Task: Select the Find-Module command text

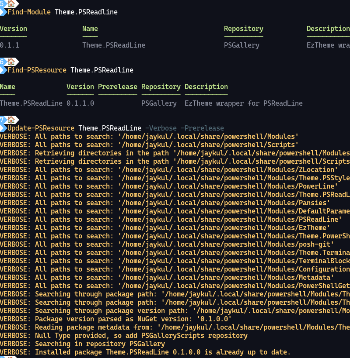Action: pyautogui.click(x=30, y=12)
